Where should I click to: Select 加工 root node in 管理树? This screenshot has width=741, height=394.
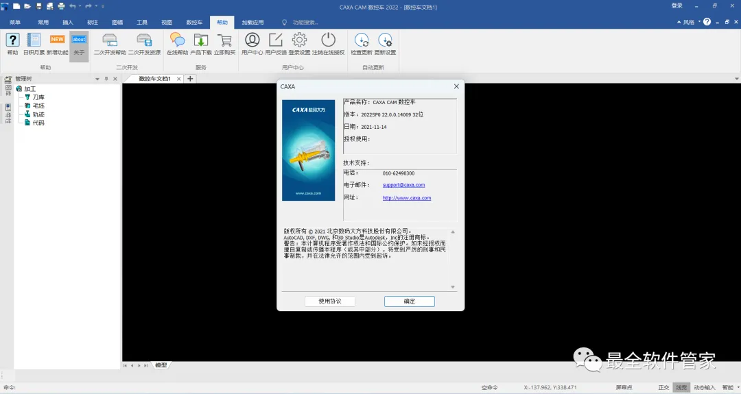coord(30,88)
